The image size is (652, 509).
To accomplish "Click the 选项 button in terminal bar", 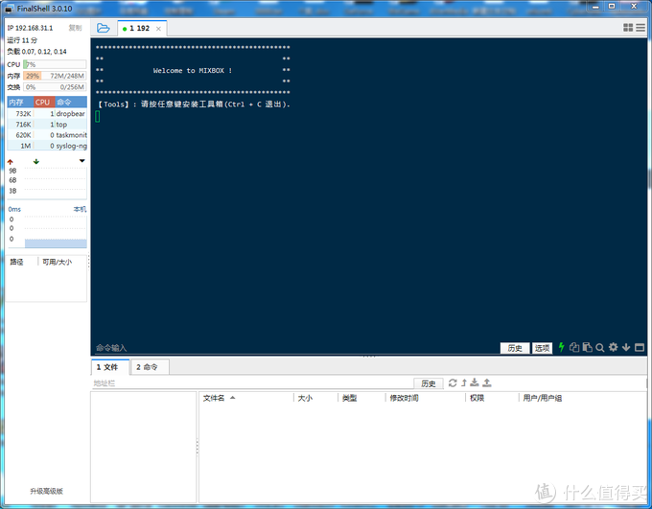I will tap(542, 348).
